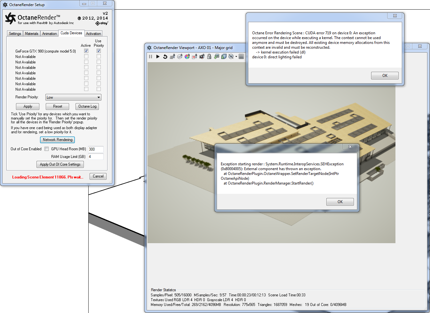Screen dimensions: 430x313
Task: Click the 'OctaneRender Viewport - AXO 01 - Major grid' title
Action: [x=193, y=48]
